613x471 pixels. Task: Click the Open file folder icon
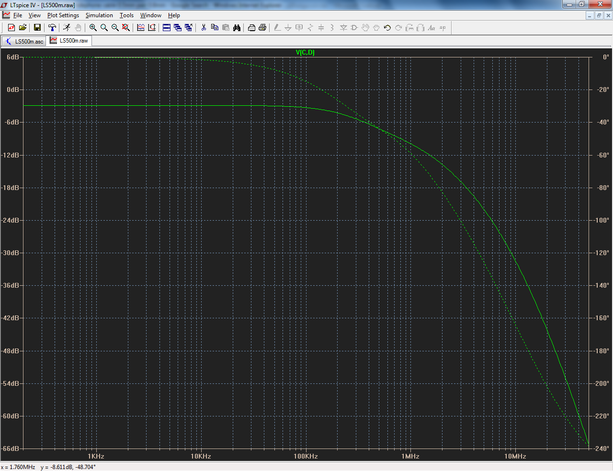click(23, 28)
